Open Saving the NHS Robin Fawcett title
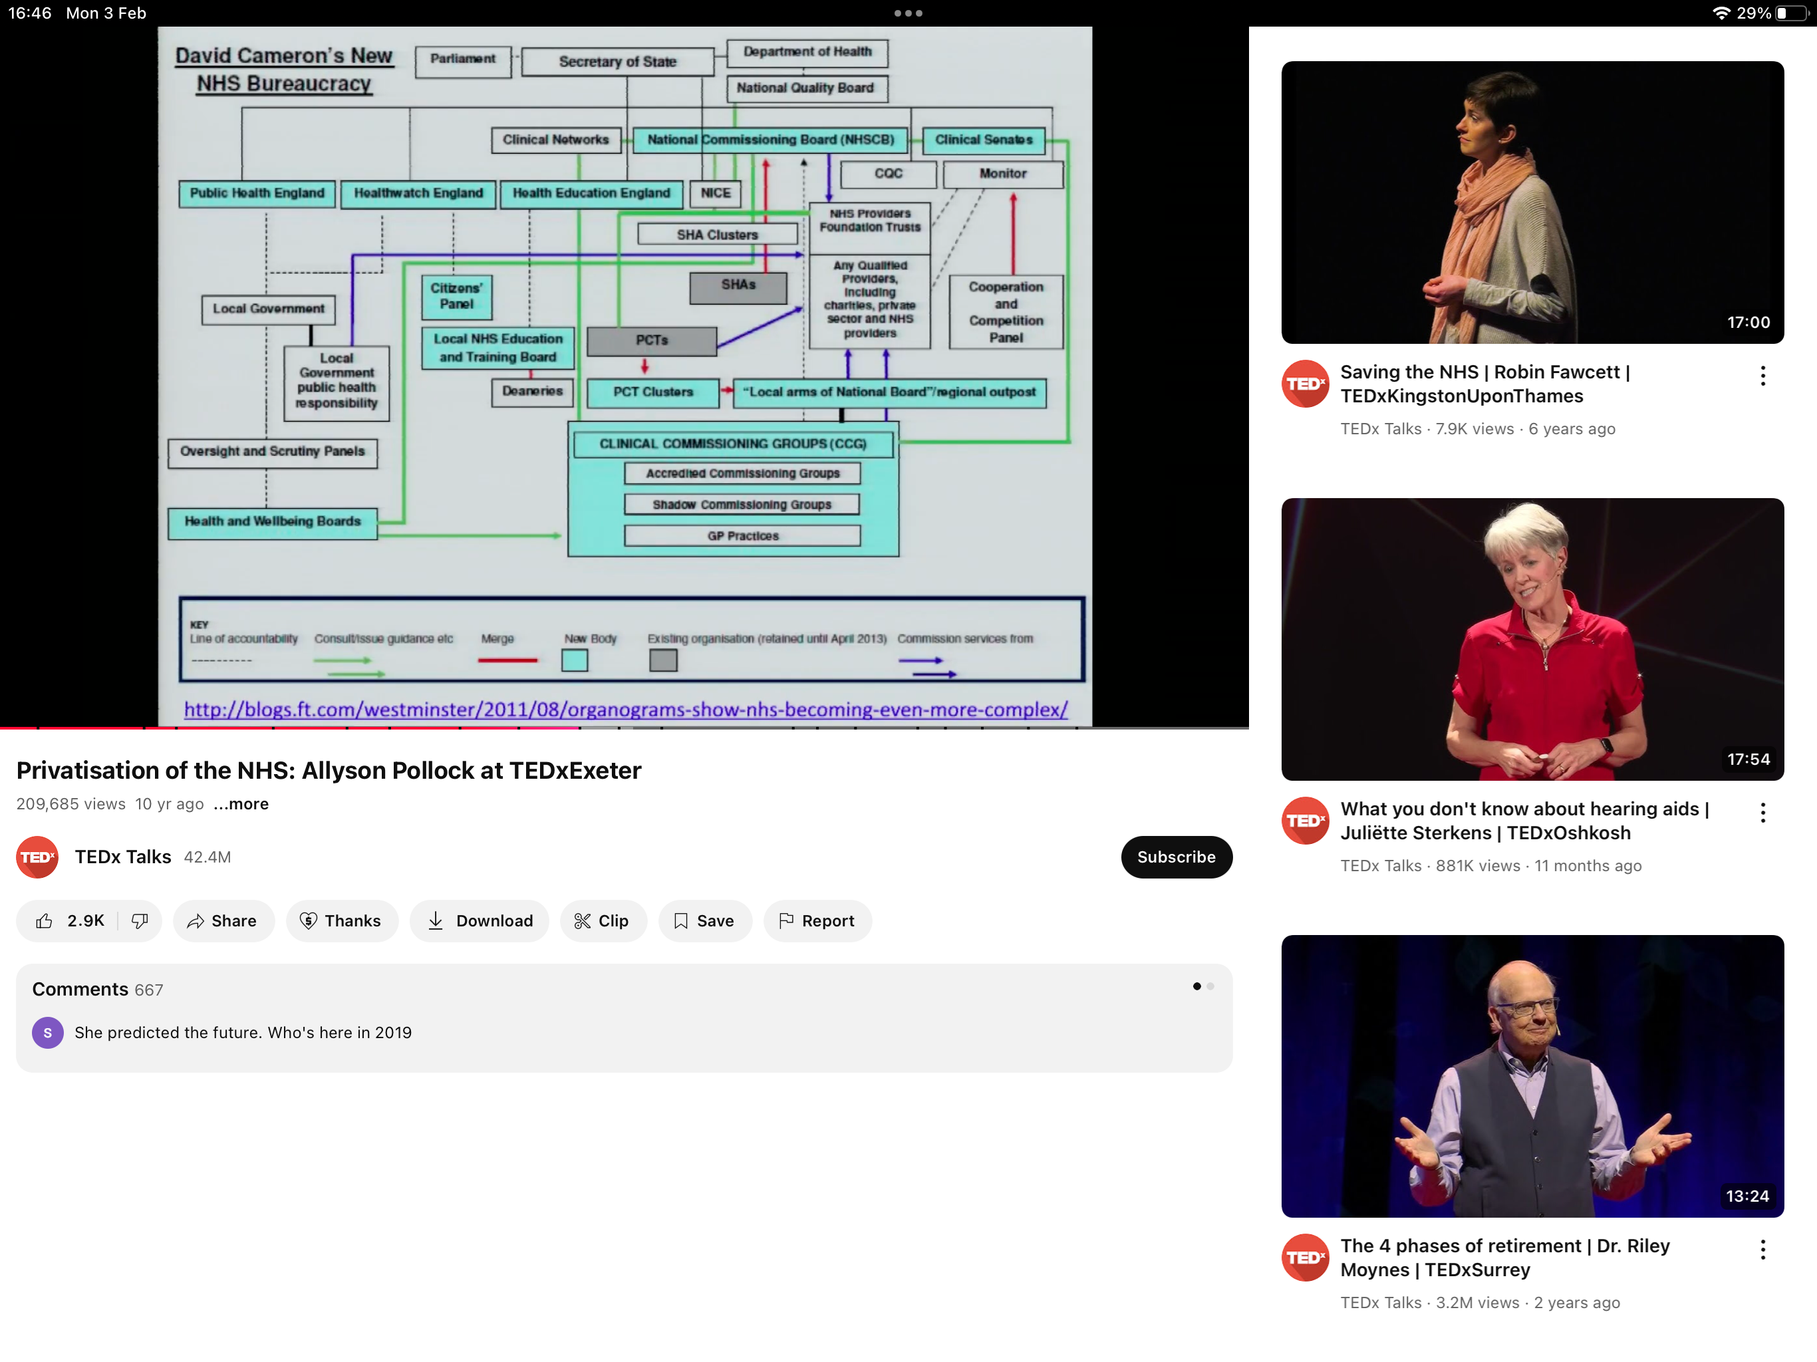Image resolution: width=1817 pixels, height=1362 pixels. 1485,384
